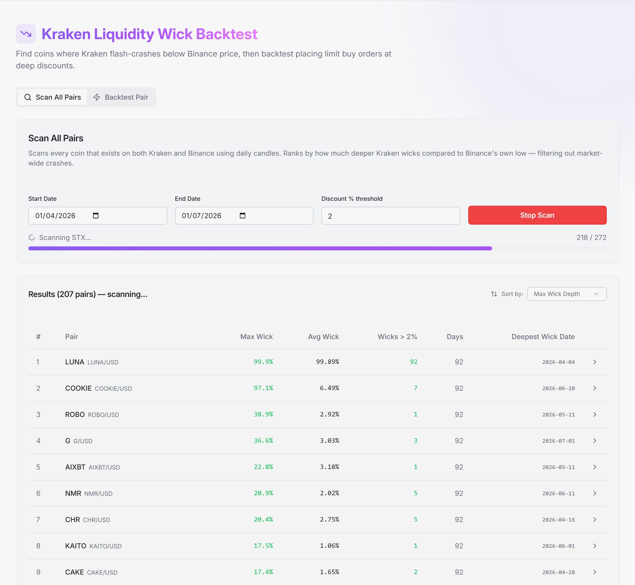This screenshot has width=635, height=585.
Task: Click the scan progress bar
Action: click(x=317, y=248)
